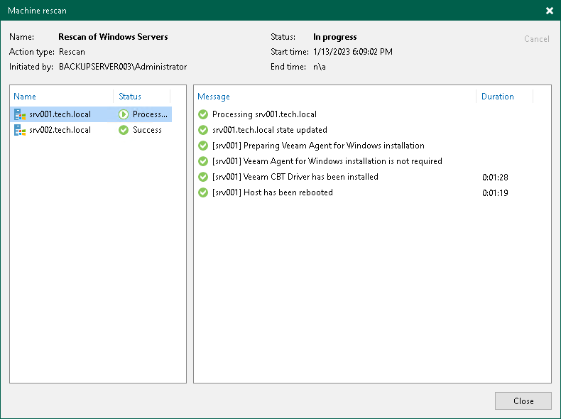The image size is (561, 419).
Task: Click the success icon beside Processing srv001.tech.local
Action: [x=203, y=114]
